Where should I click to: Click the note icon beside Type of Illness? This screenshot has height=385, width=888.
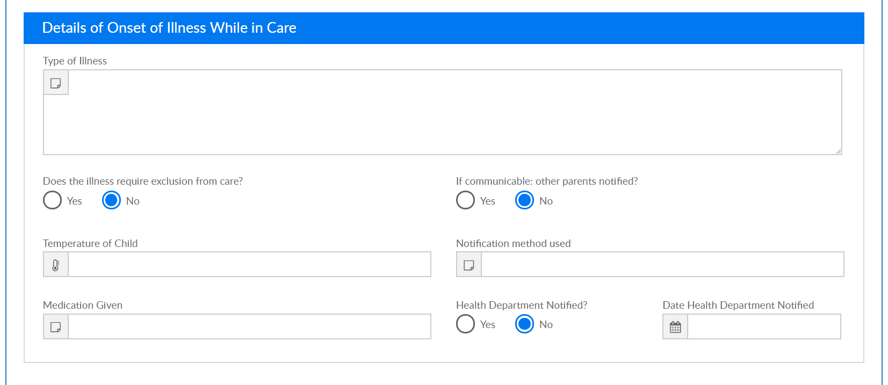(x=56, y=83)
